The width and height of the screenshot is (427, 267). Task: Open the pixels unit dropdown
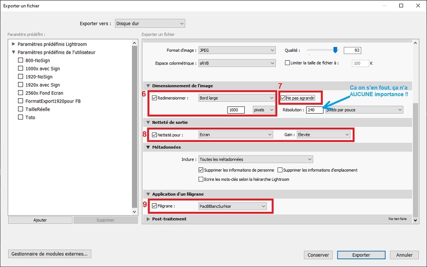coord(263,110)
